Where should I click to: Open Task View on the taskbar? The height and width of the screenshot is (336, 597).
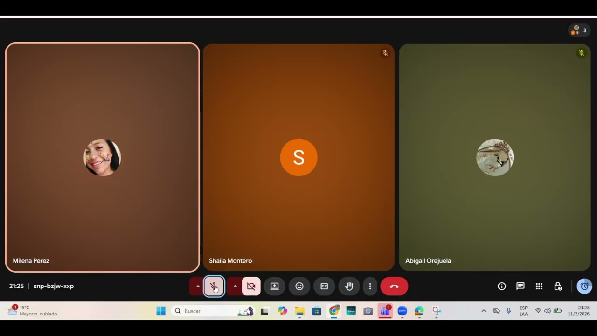click(x=264, y=311)
